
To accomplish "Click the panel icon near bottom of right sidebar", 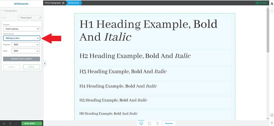I will (272, 115).
